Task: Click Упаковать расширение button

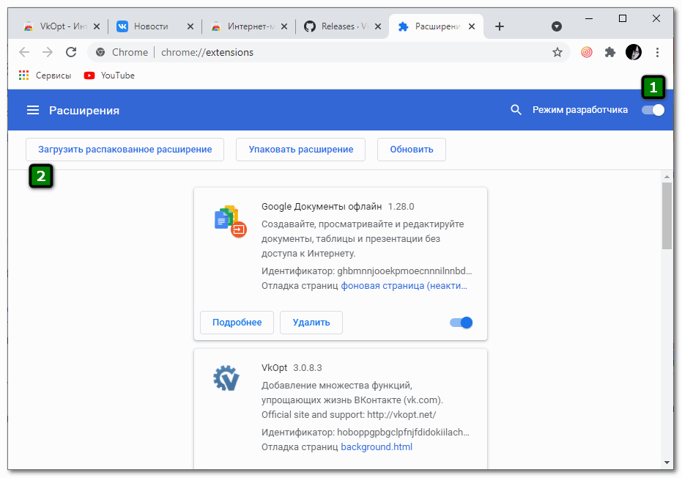Action: pos(300,150)
